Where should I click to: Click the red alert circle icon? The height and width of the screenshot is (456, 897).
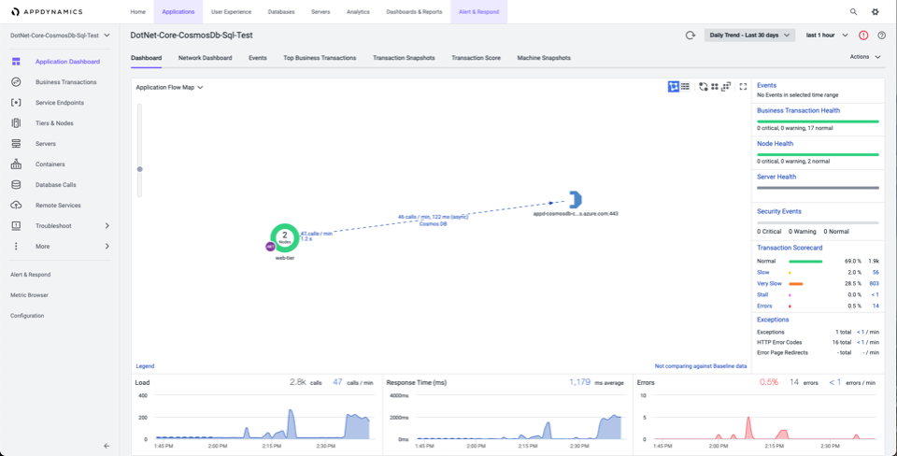863,36
